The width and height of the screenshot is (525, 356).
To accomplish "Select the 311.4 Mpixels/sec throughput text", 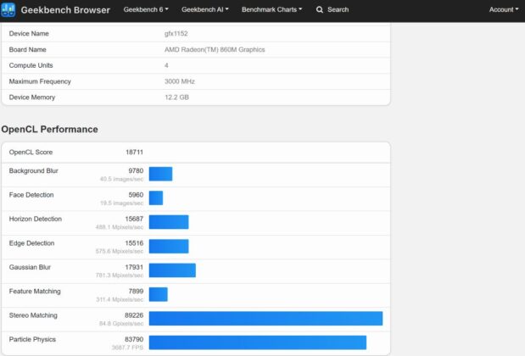I will click(x=120, y=299).
